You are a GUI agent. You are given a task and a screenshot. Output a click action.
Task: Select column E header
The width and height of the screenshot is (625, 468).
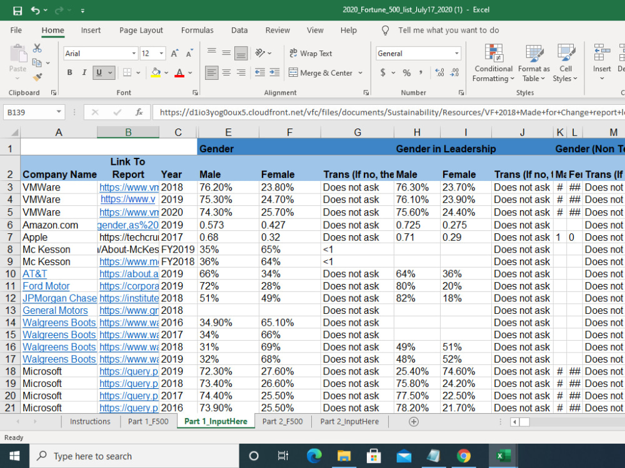(x=228, y=132)
